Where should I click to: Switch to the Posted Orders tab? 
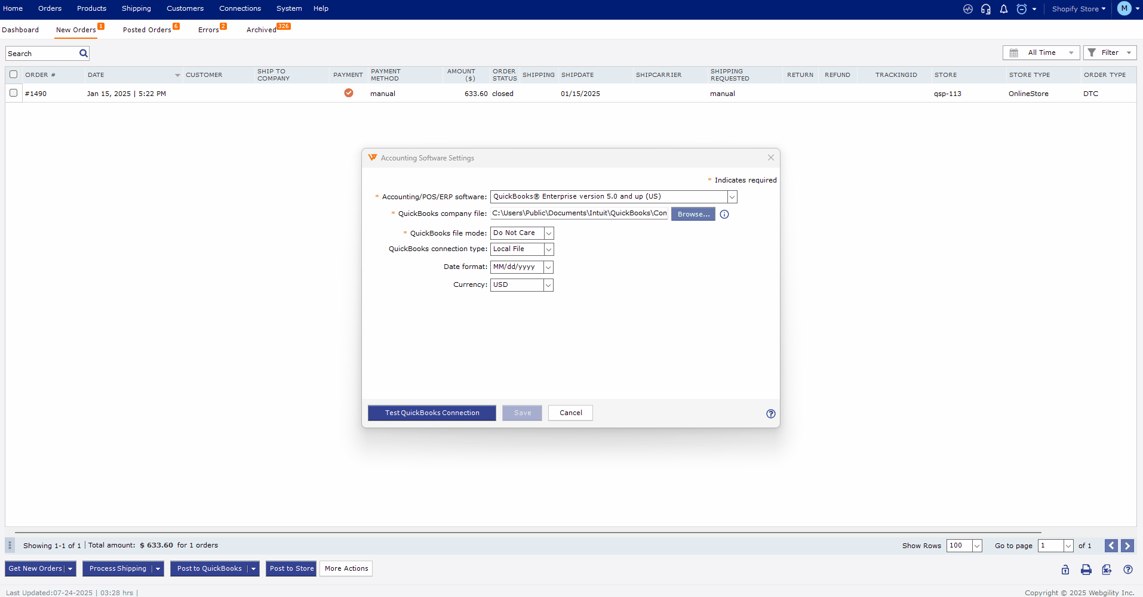[147, 30]
